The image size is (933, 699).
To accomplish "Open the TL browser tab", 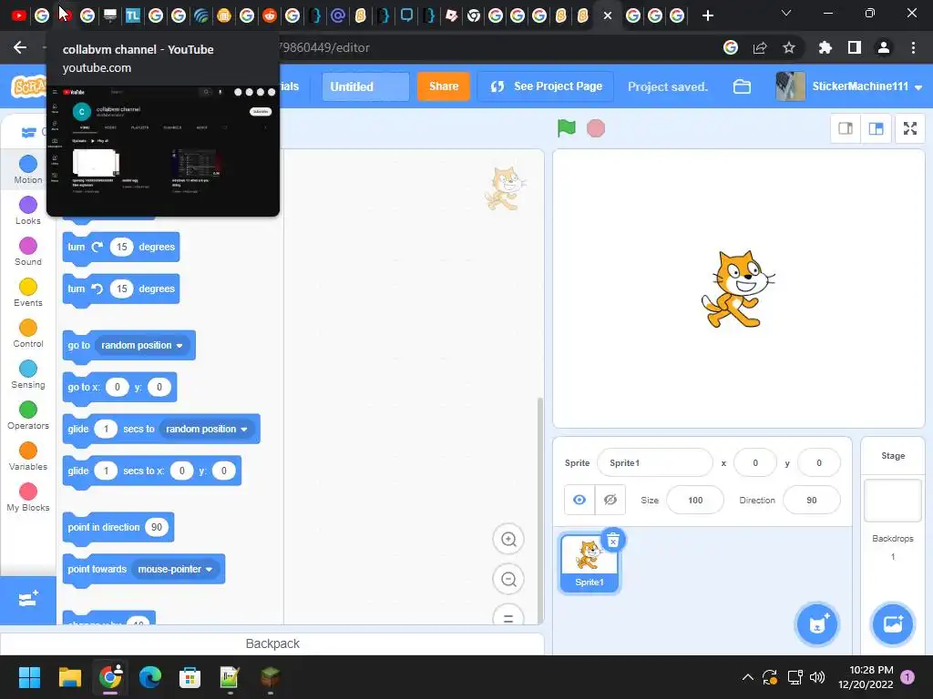I will click(133, 15).
